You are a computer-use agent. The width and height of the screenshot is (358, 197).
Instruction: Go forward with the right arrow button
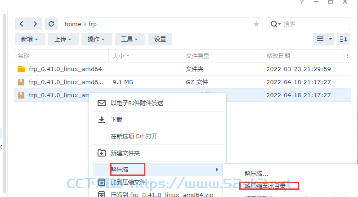tap(35, 24)
